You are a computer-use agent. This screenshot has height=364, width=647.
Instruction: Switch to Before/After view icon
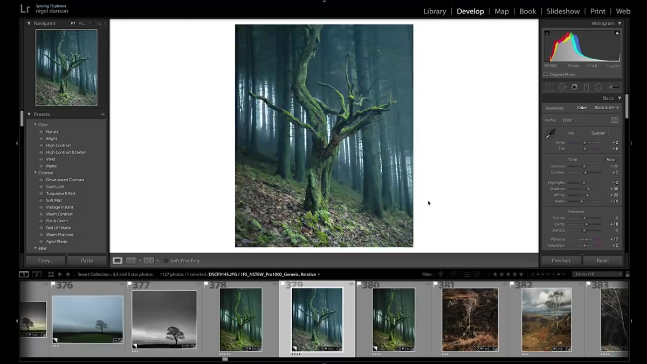click(148, 261)
